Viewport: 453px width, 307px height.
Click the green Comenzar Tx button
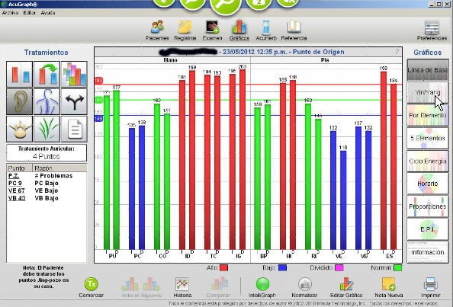92,284
